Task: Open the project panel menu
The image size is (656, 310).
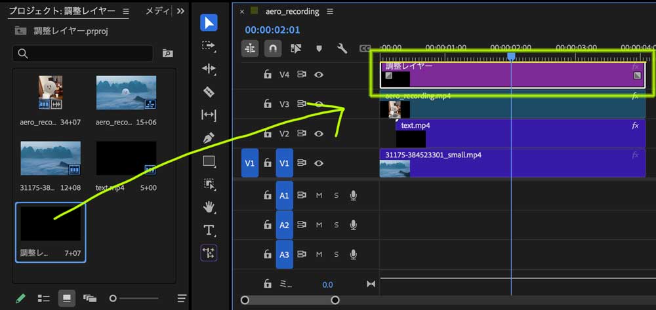Action: point(126,12)
